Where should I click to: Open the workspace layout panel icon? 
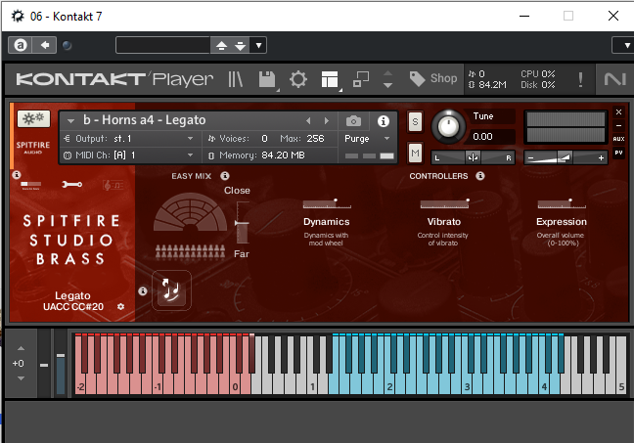[330, 79]
